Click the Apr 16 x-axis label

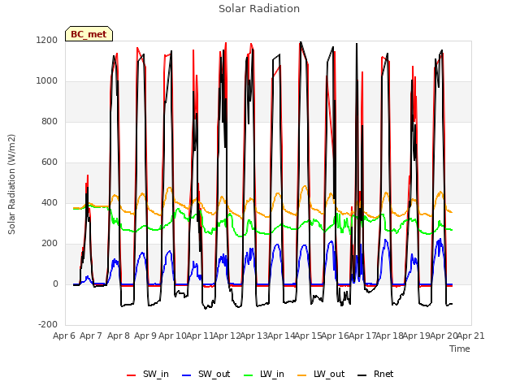coord(336,336)
